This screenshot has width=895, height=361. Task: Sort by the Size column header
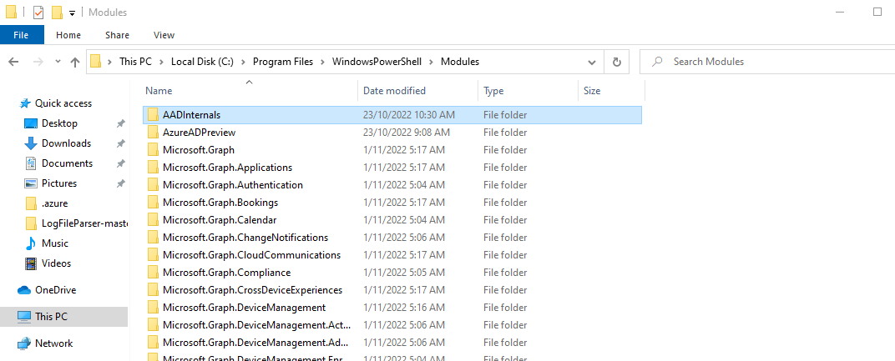(x=611, y=91)
